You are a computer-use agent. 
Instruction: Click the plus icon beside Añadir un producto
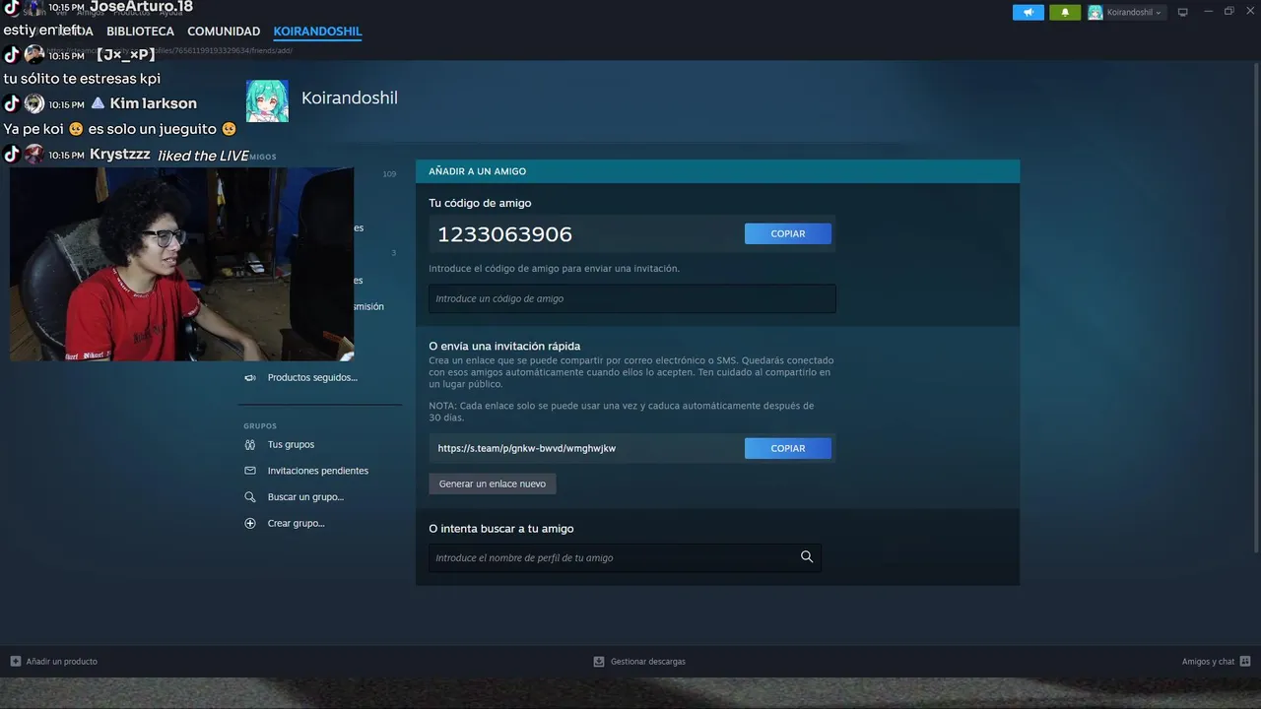pyautogui.click(x=16, y=662)
